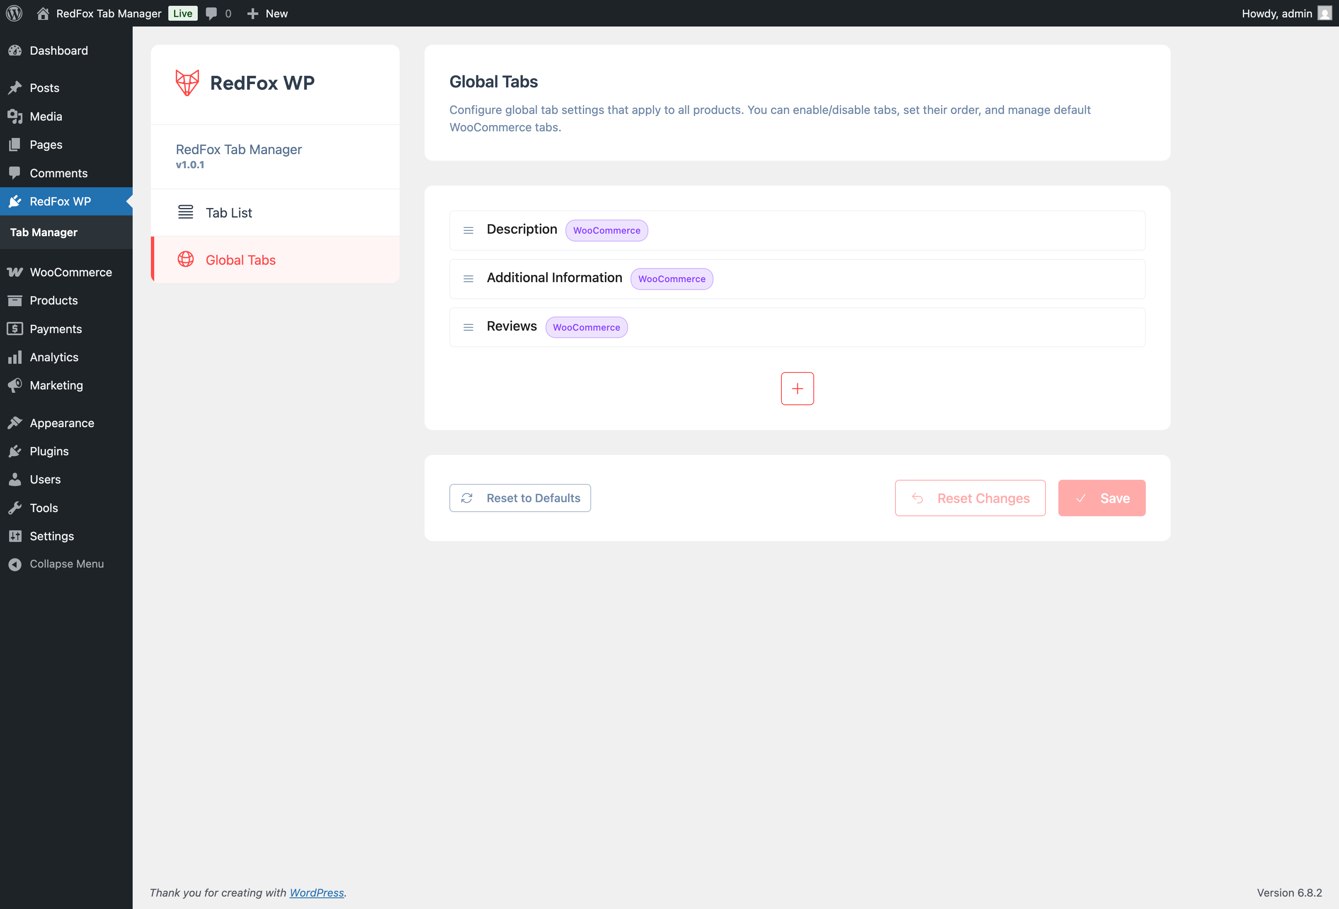Image resolution: width=1339 pixels, height=909 pixels.
Task: Grab the Reviews row drag handle
Action: tap(468, 327)
